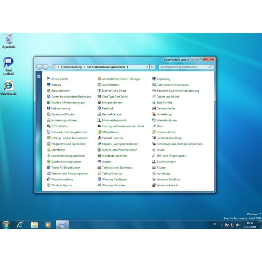This screenshot has width=262, height=262.
Task: Open Netzwerk- und Freigabecenter
Action: (x=69, y=132)
